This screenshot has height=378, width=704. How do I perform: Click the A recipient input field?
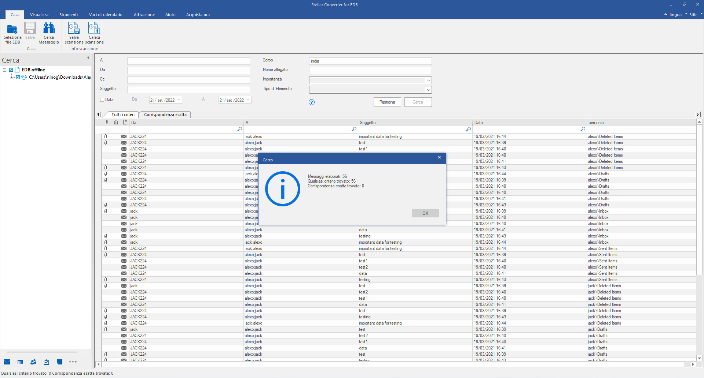(188, 61)
